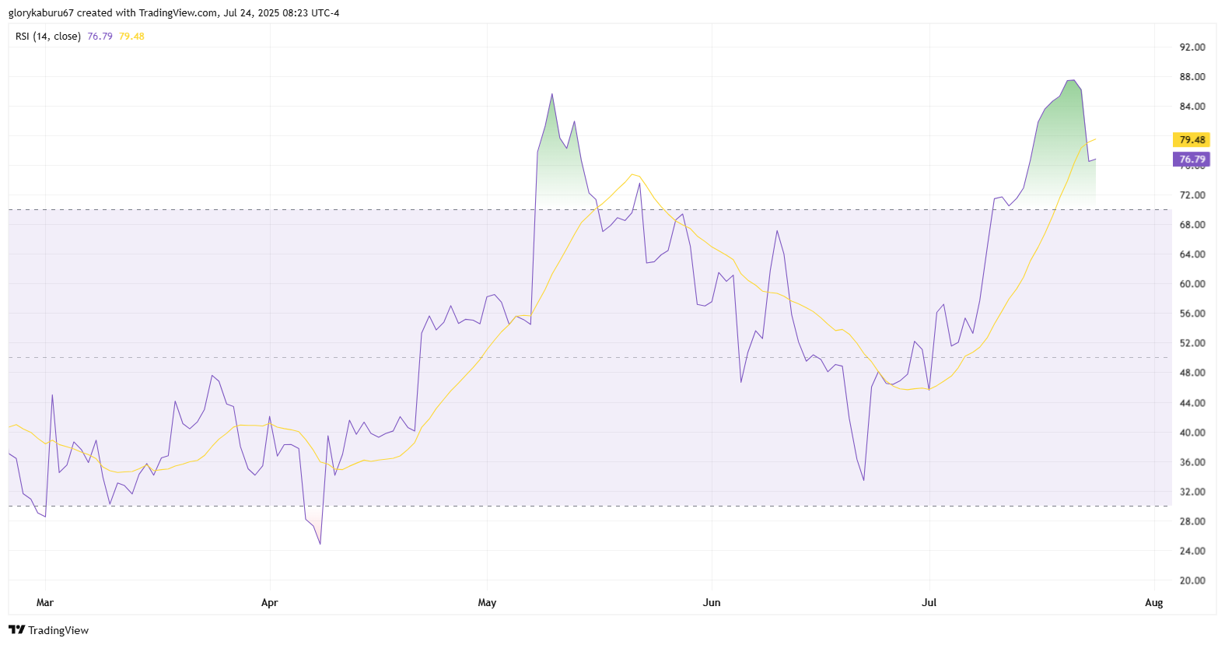The width and height of the screenshot is (1225, 645).
Task: Click the 24.00 axis value
Action: tap(1192, 551)
